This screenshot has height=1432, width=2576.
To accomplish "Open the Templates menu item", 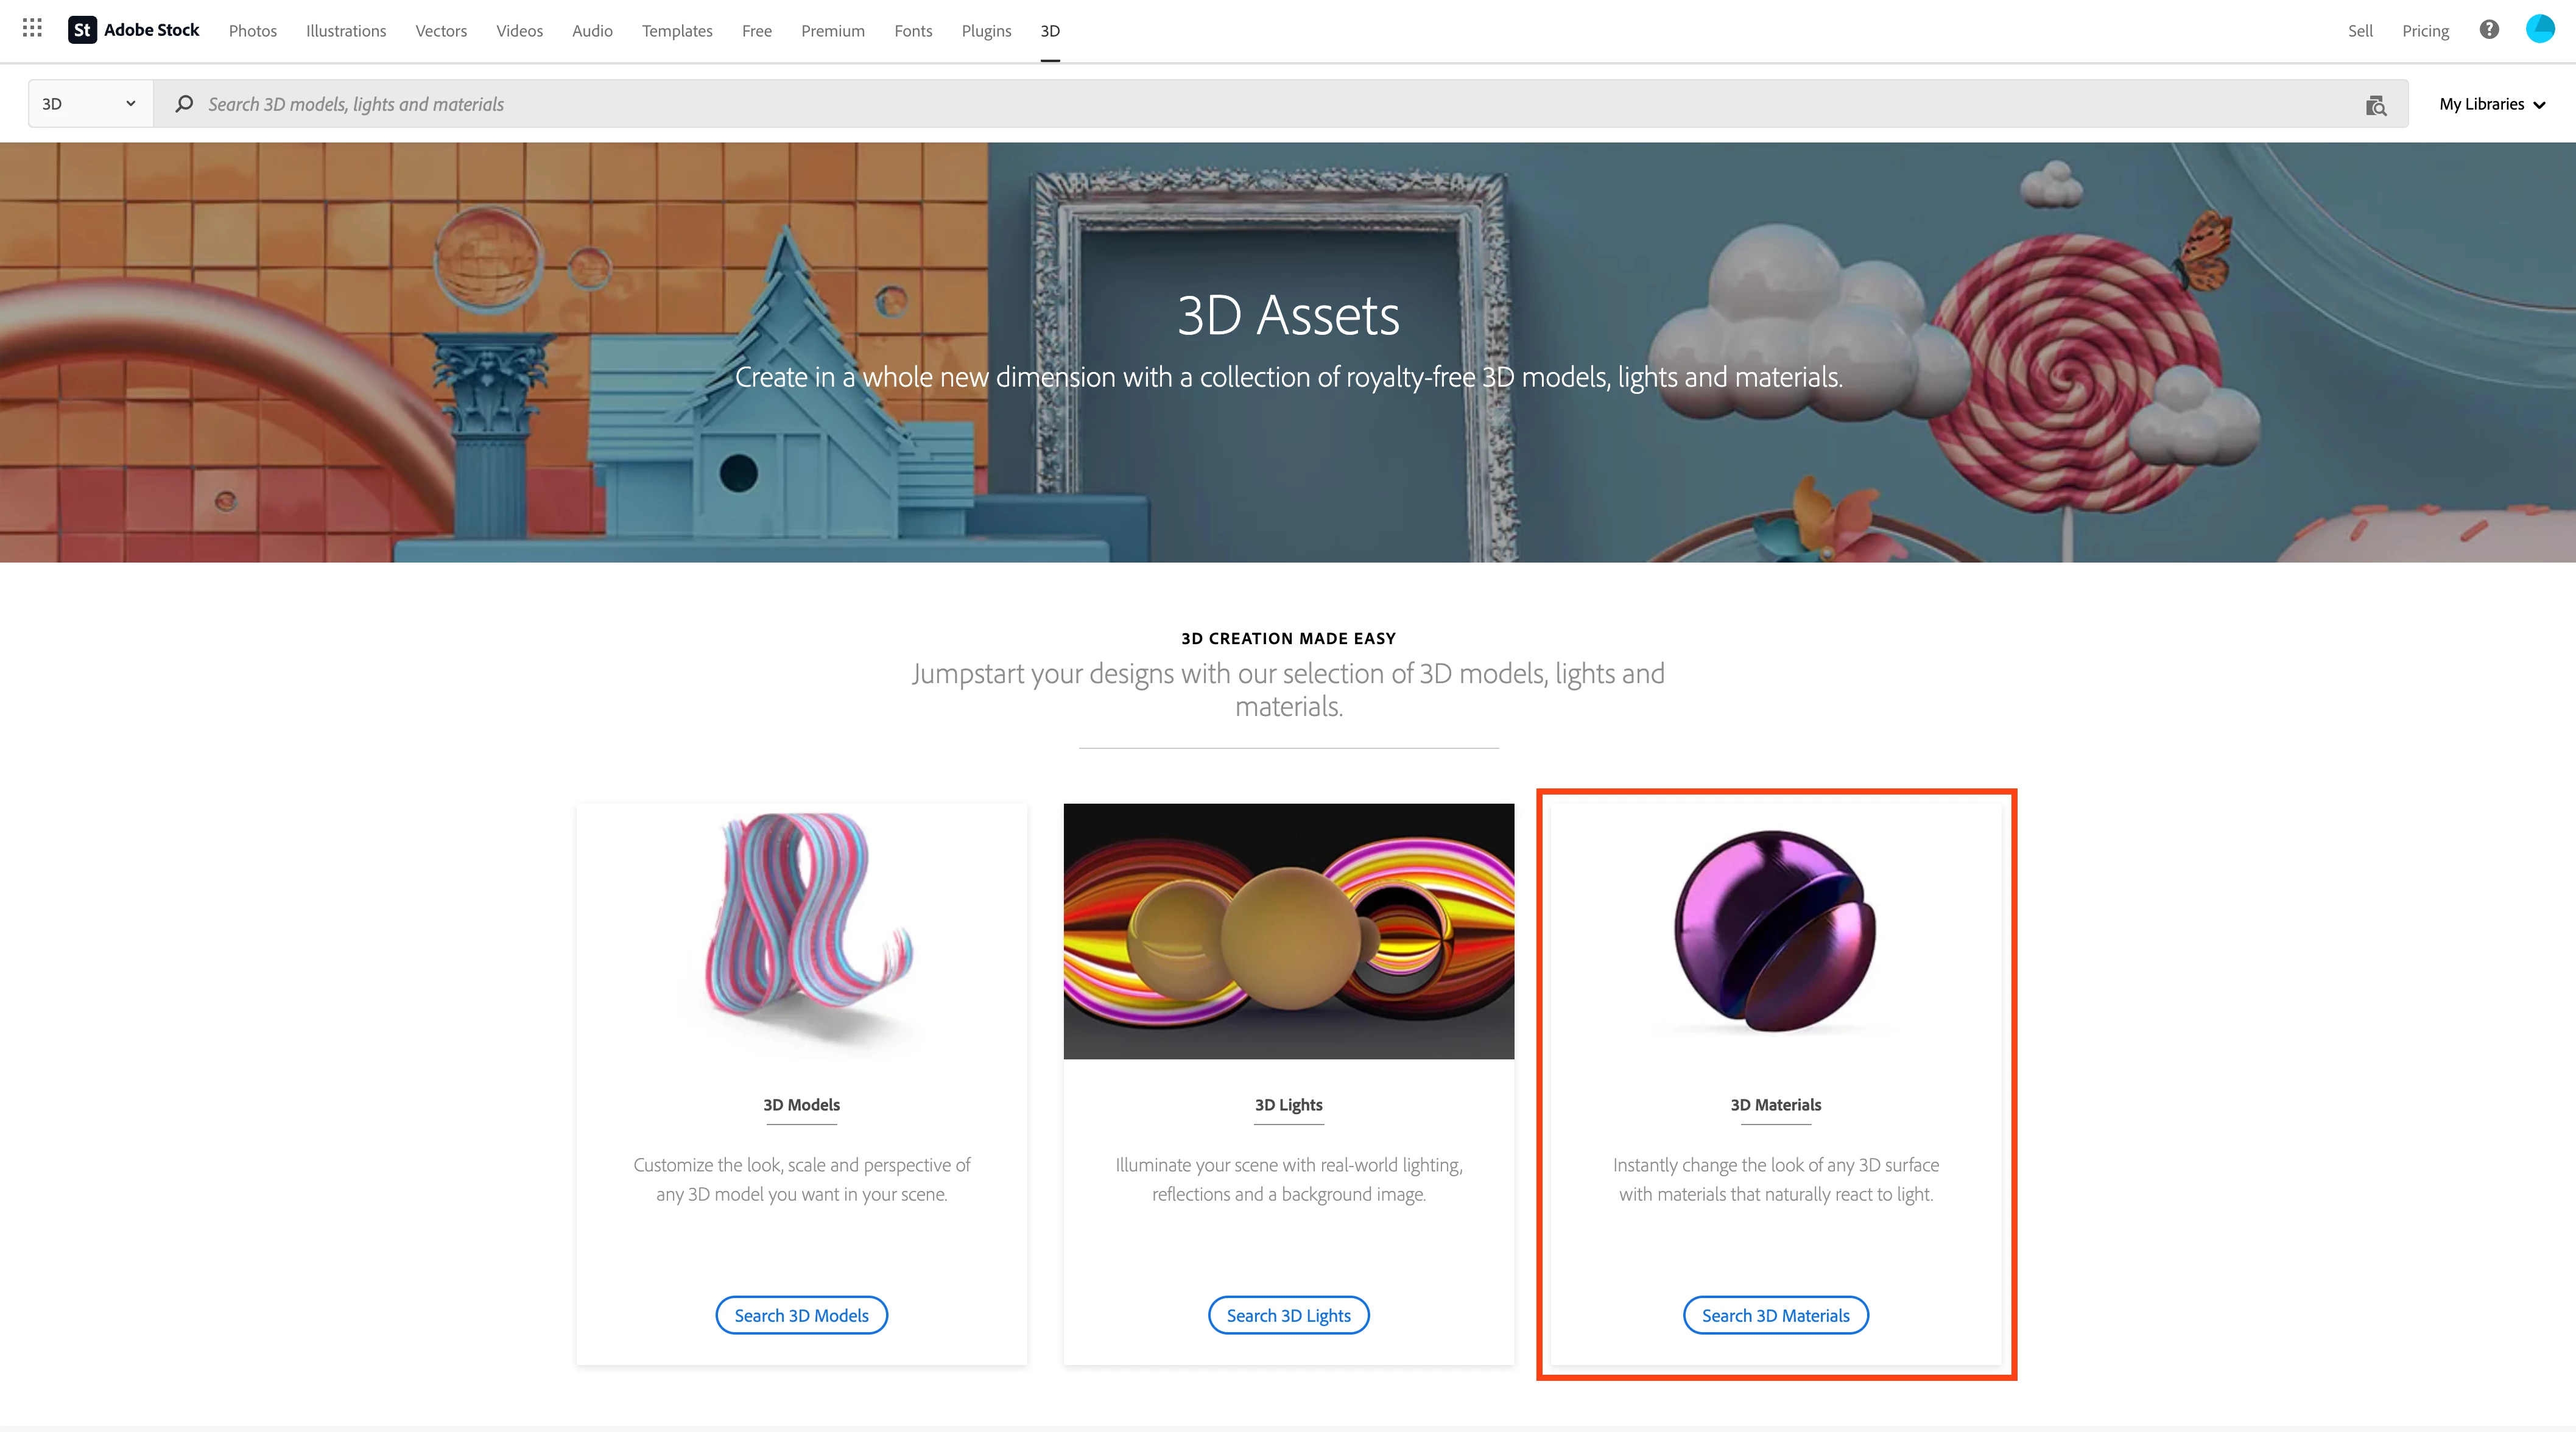I will pyautogui.click(x=677, y=31).
